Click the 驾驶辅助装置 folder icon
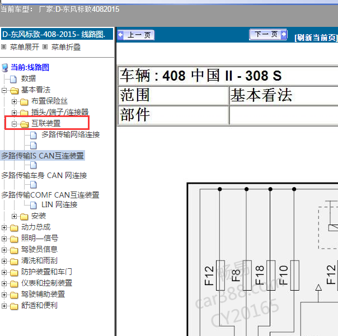The width and height of the screenshot is (338, 336). pos(14,295)
